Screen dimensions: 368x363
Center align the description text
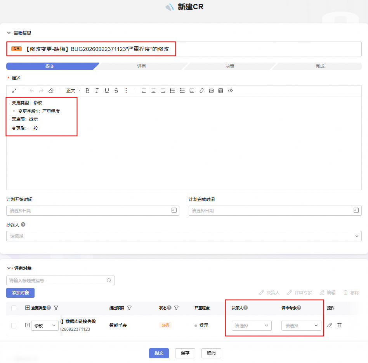[x=153, y=91]
